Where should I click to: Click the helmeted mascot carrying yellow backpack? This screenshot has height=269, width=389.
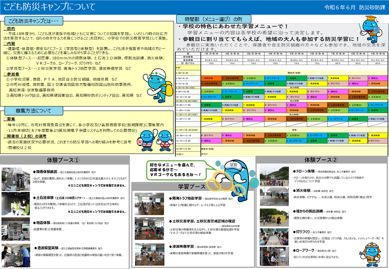point(158,86)
